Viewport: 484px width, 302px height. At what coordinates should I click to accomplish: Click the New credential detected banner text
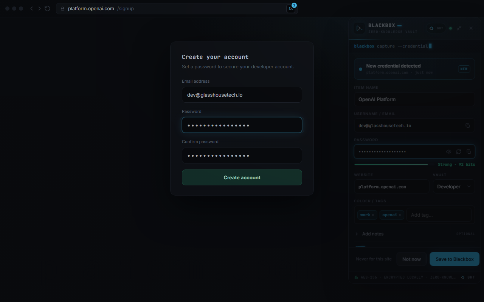tap(393, 66)
